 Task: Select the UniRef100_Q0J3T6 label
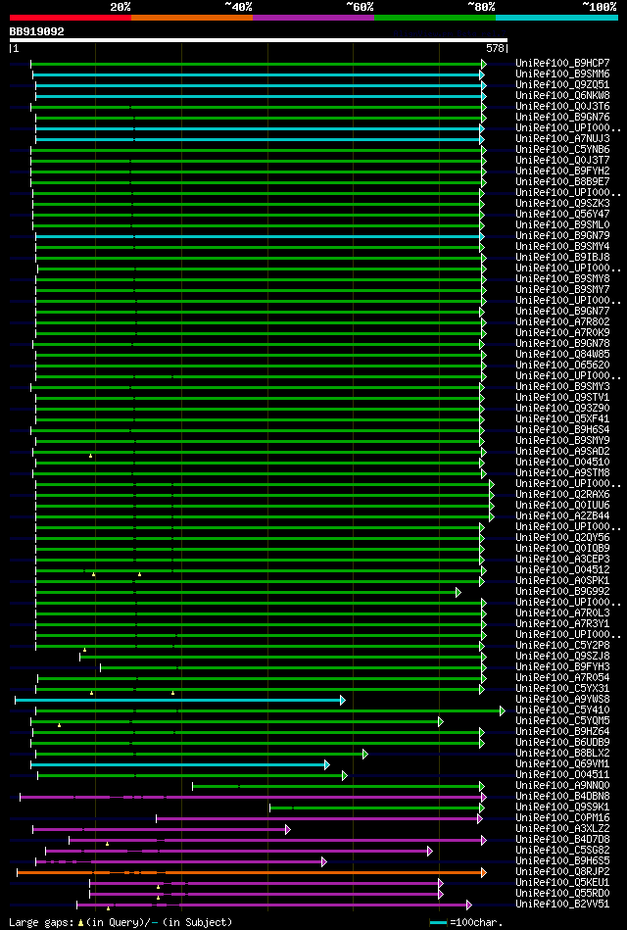[563, 106]
